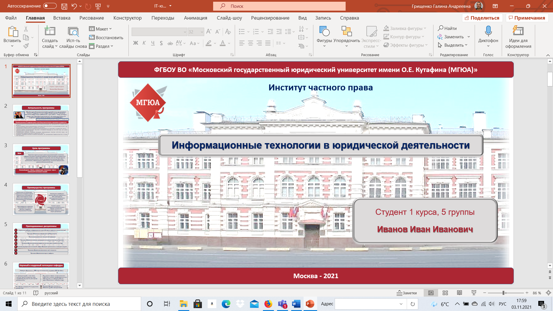The image size is (553, 311).
Task: Click the Create slide (Создать слайд) icon
Action: coord(50,31)
